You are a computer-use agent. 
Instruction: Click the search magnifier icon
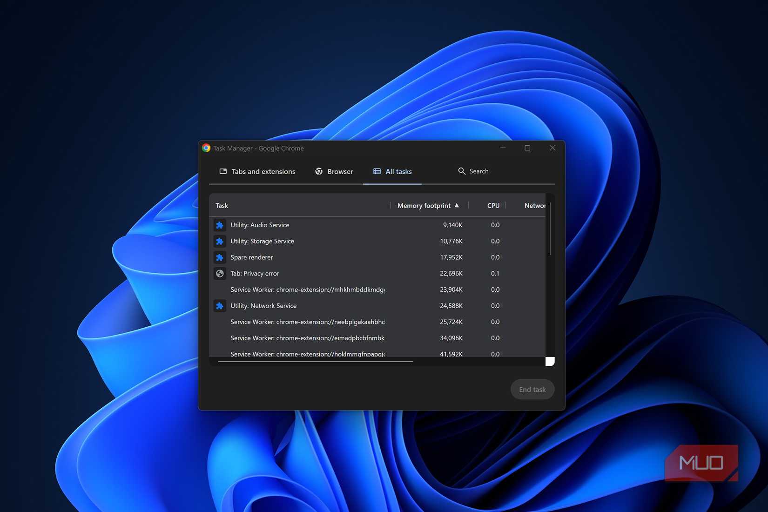462,171
